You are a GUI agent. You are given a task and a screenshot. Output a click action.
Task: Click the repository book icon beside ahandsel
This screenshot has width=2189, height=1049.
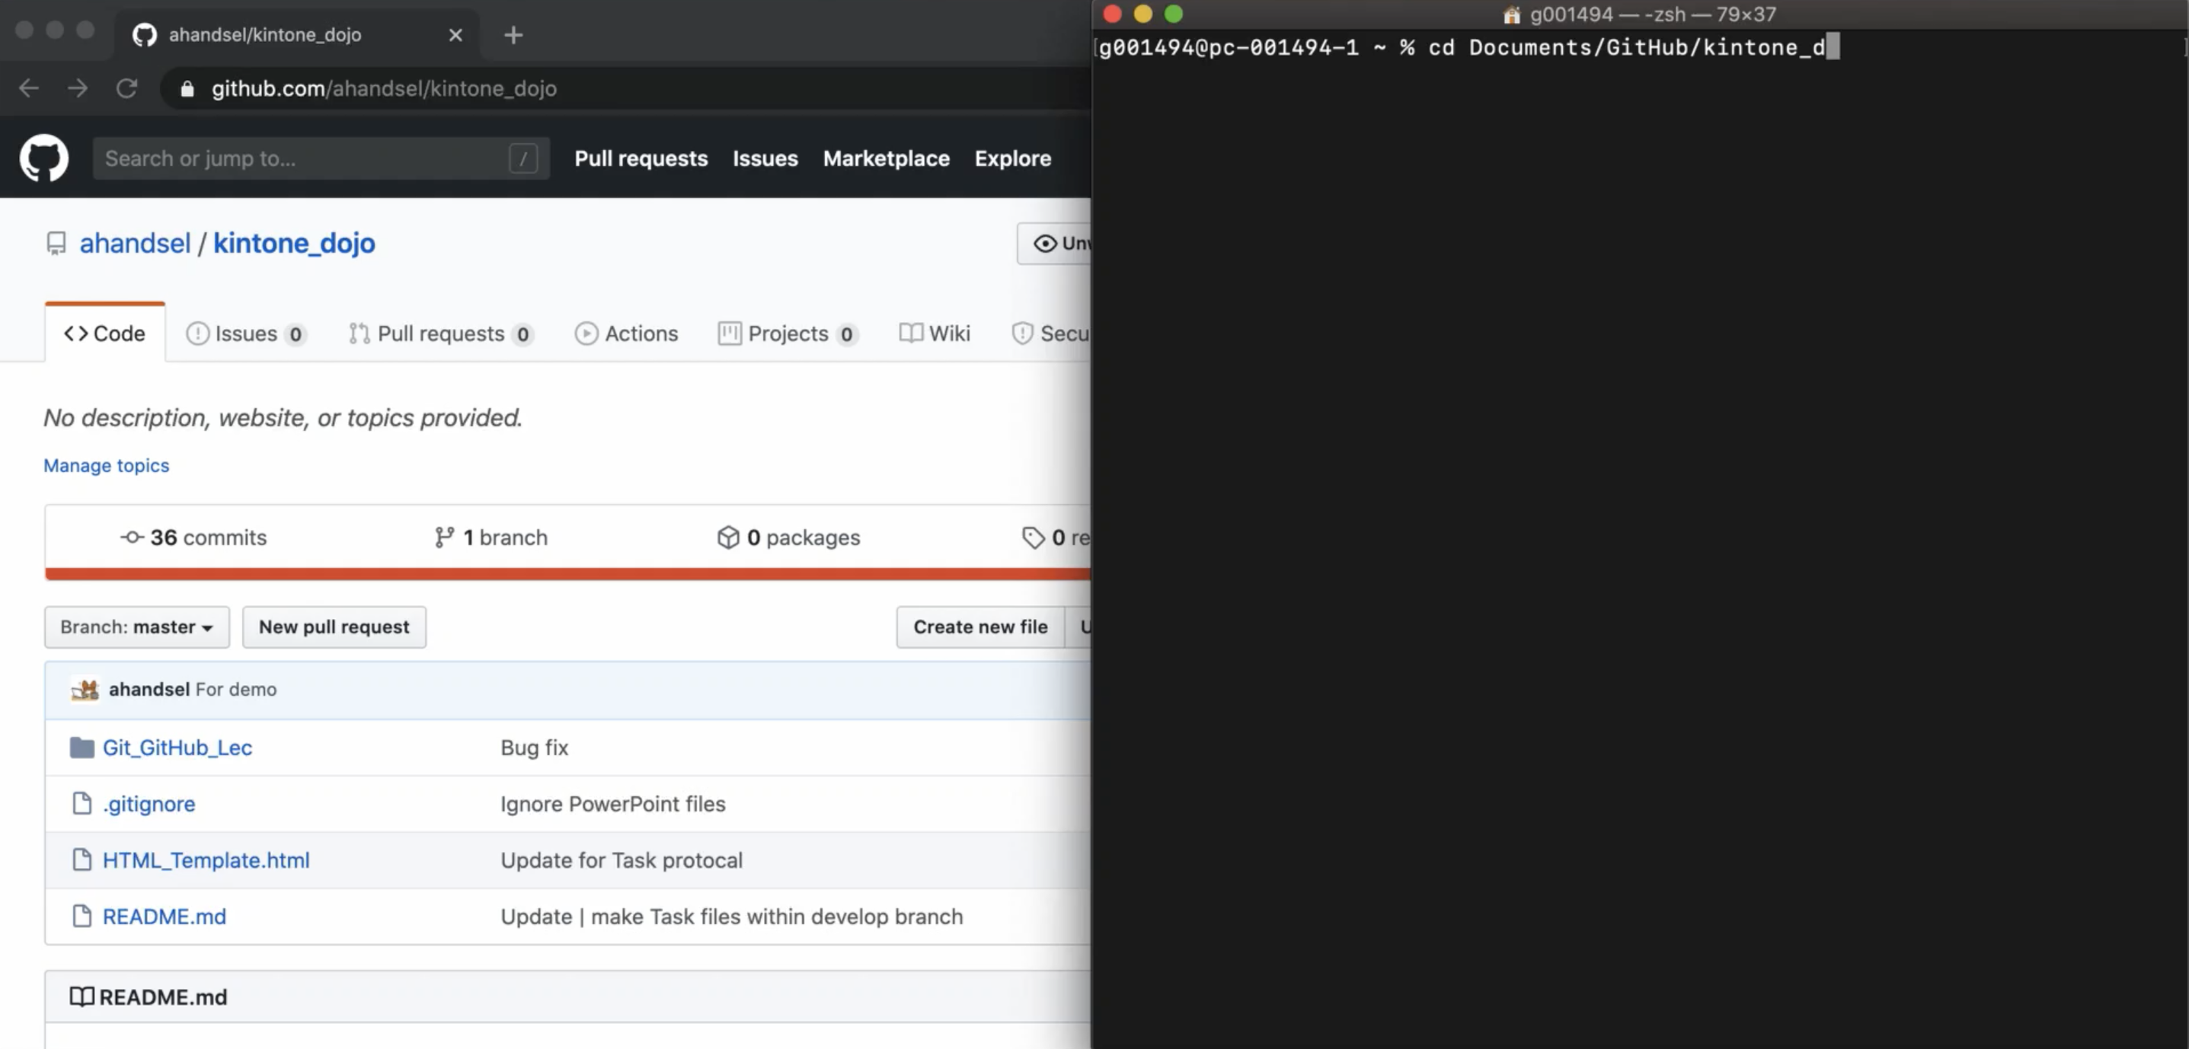click(x=56, y=244)
